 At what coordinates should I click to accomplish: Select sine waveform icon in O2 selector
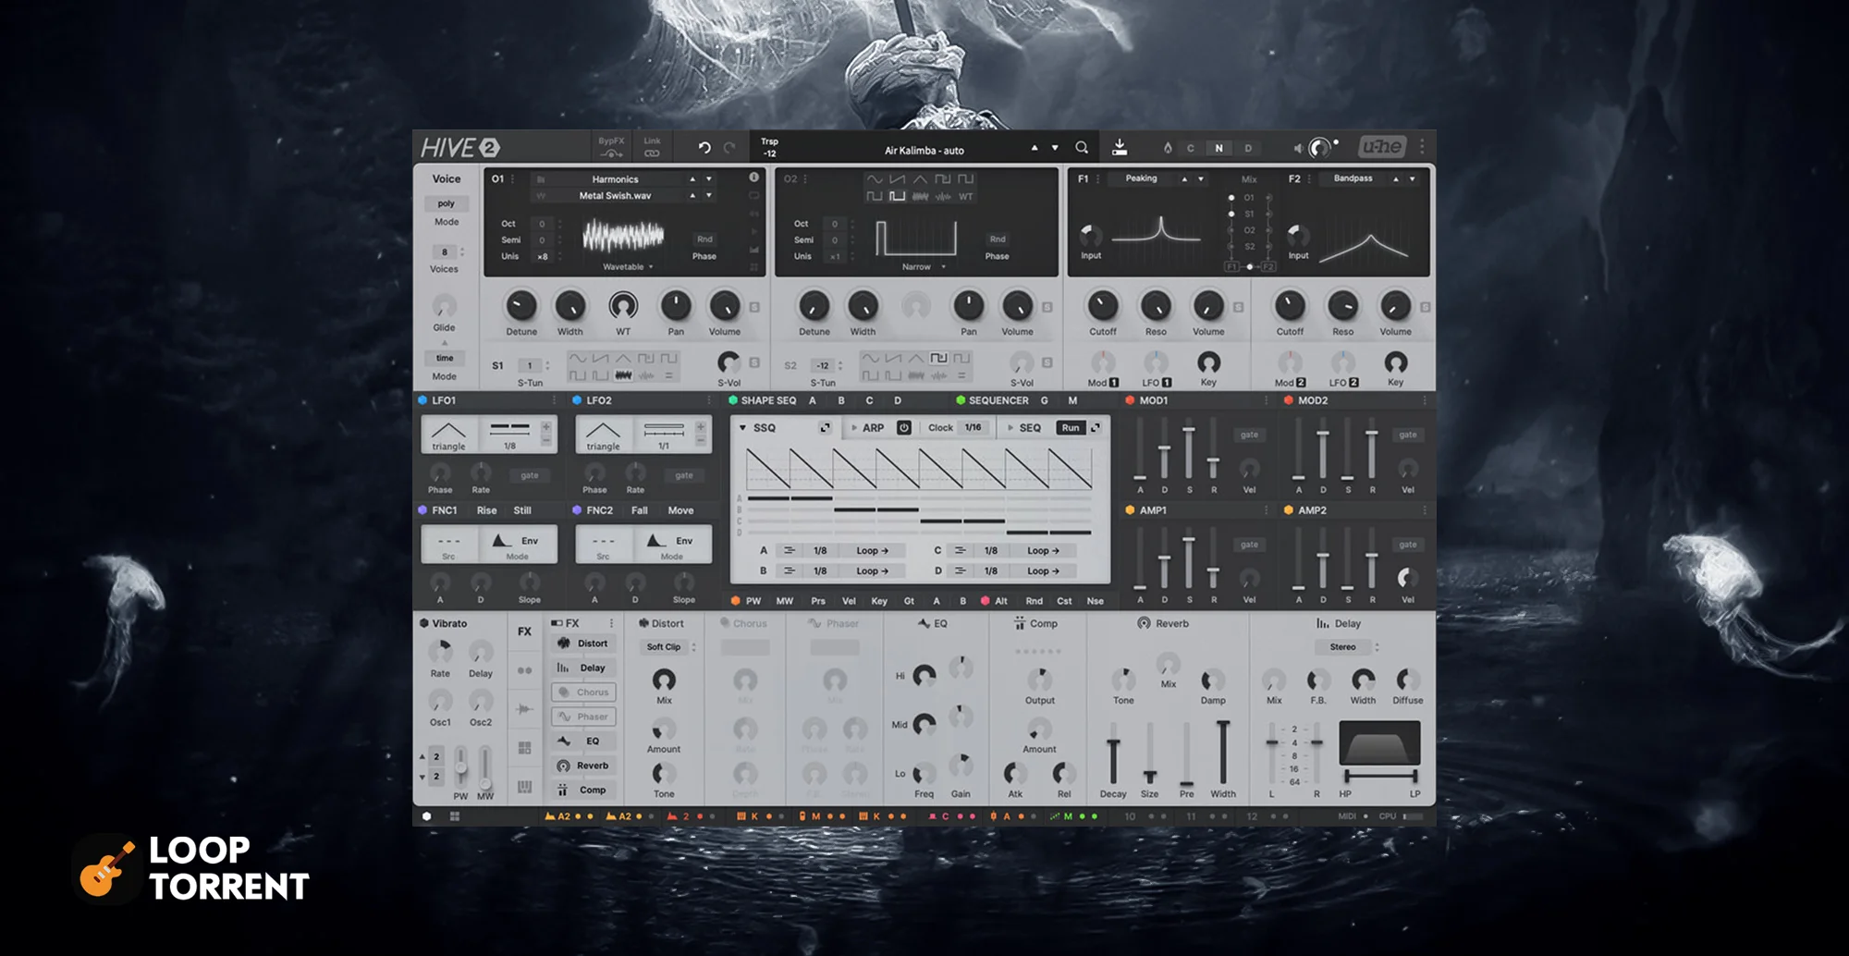click(875, 179)
